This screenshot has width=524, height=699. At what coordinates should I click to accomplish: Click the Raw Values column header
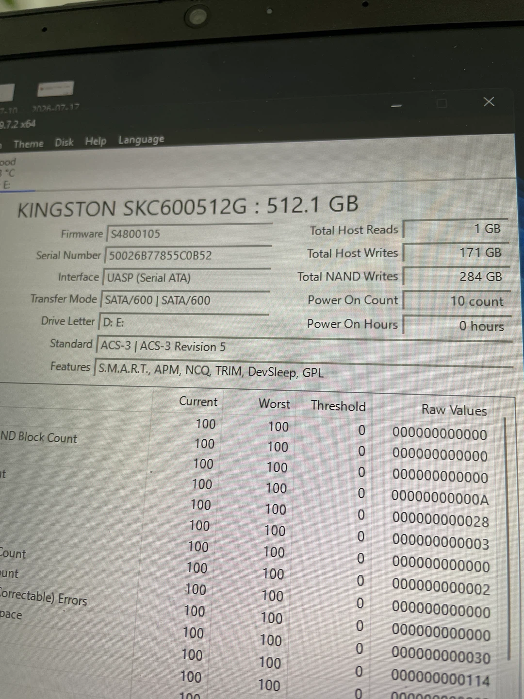(454, 410)
